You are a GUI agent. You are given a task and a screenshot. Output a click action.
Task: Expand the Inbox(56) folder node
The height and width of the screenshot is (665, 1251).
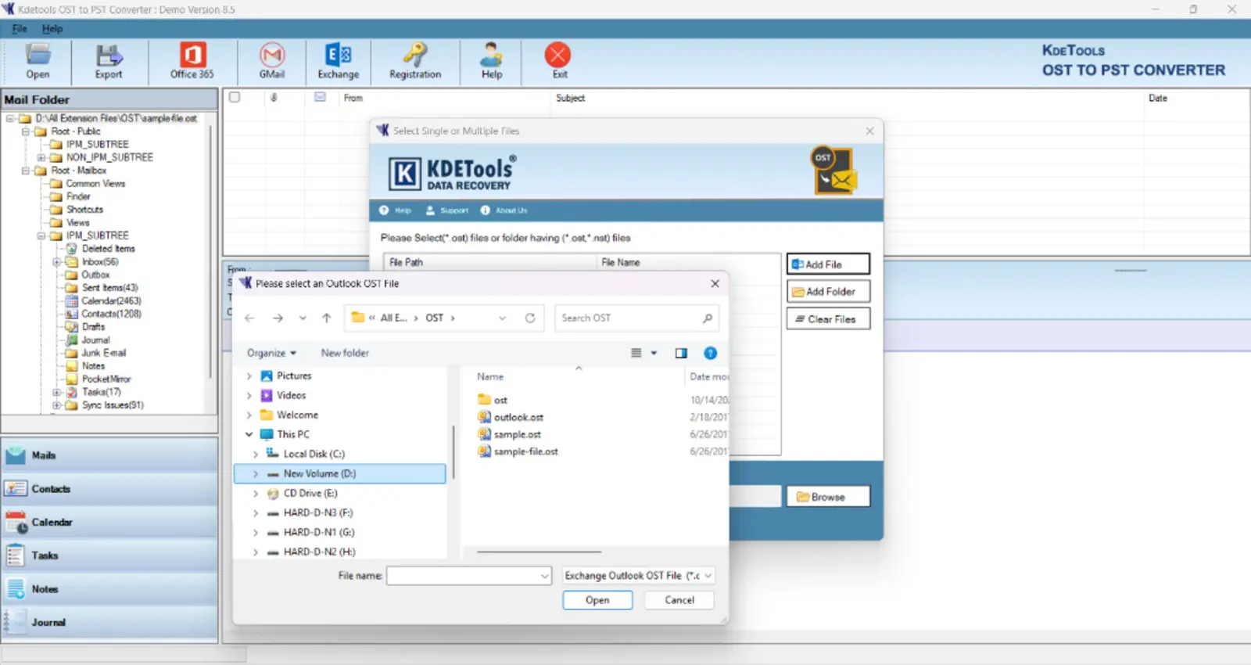point(57,262)
